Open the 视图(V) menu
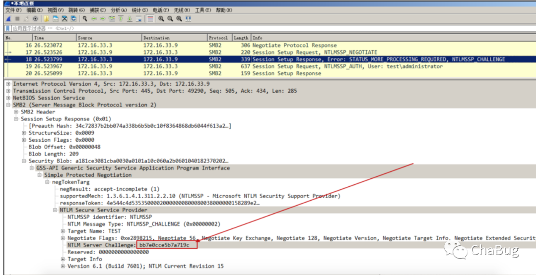 click(56, 10)
